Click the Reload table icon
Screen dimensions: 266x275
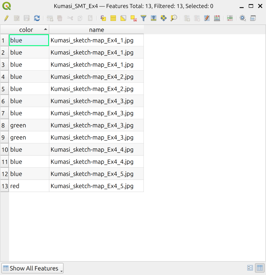37,18
